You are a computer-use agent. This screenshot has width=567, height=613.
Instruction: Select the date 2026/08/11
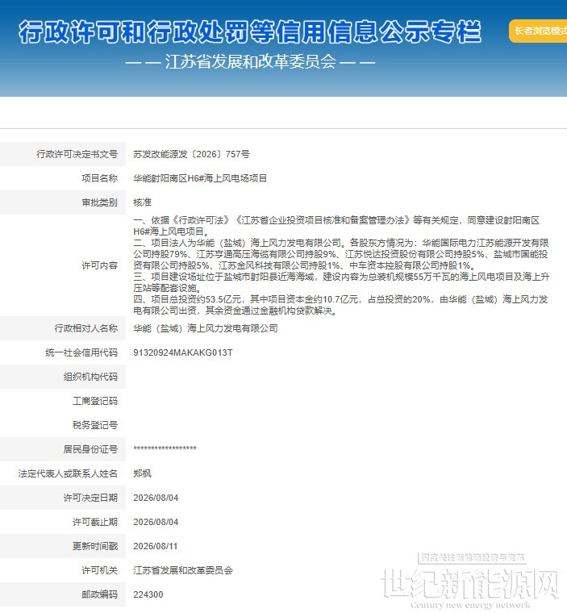(155, 547)
